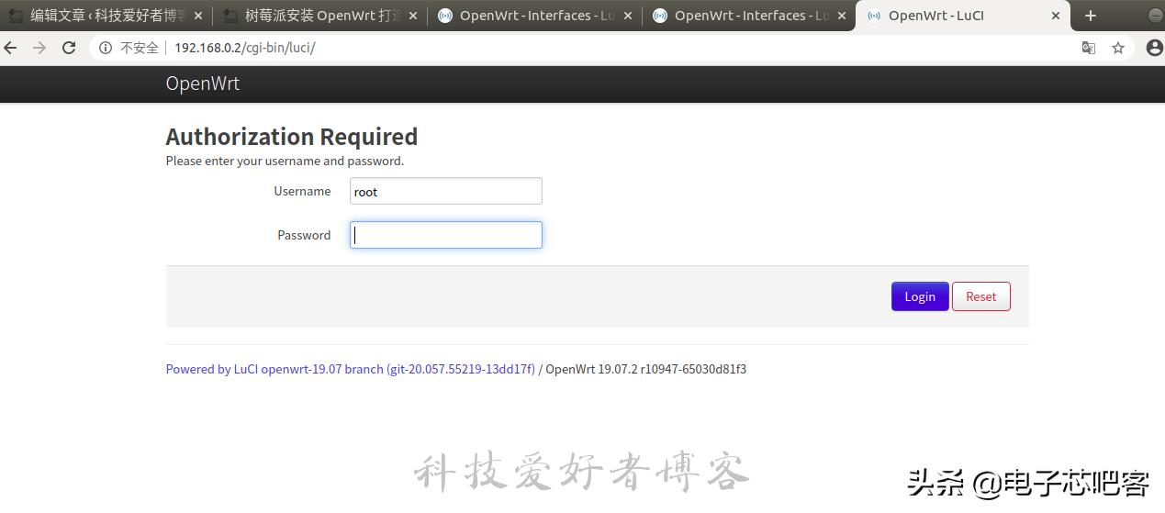This screenshot has height=513, width=1165.
Task: Focus the Username field containing root
Action: tap(446, 191)
